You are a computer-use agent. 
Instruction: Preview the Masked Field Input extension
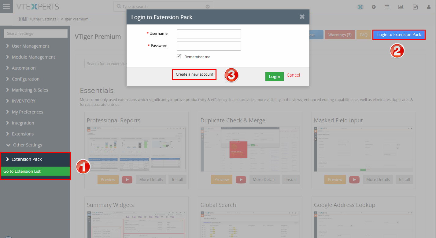[x=335, y=179]
